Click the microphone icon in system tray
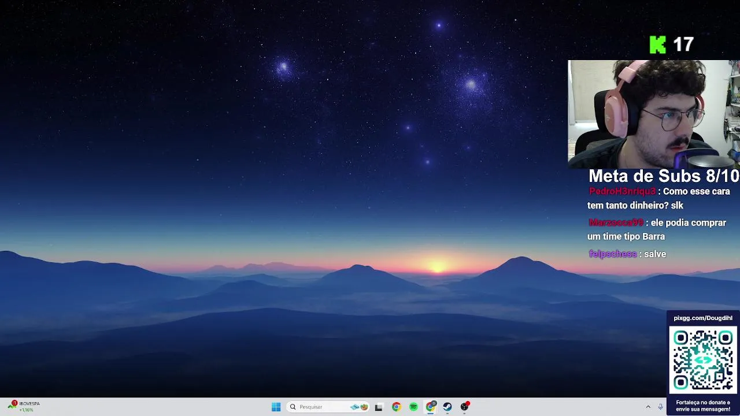Image resolution: width=740 pixels, height=416 pixels. coord(660,407)
